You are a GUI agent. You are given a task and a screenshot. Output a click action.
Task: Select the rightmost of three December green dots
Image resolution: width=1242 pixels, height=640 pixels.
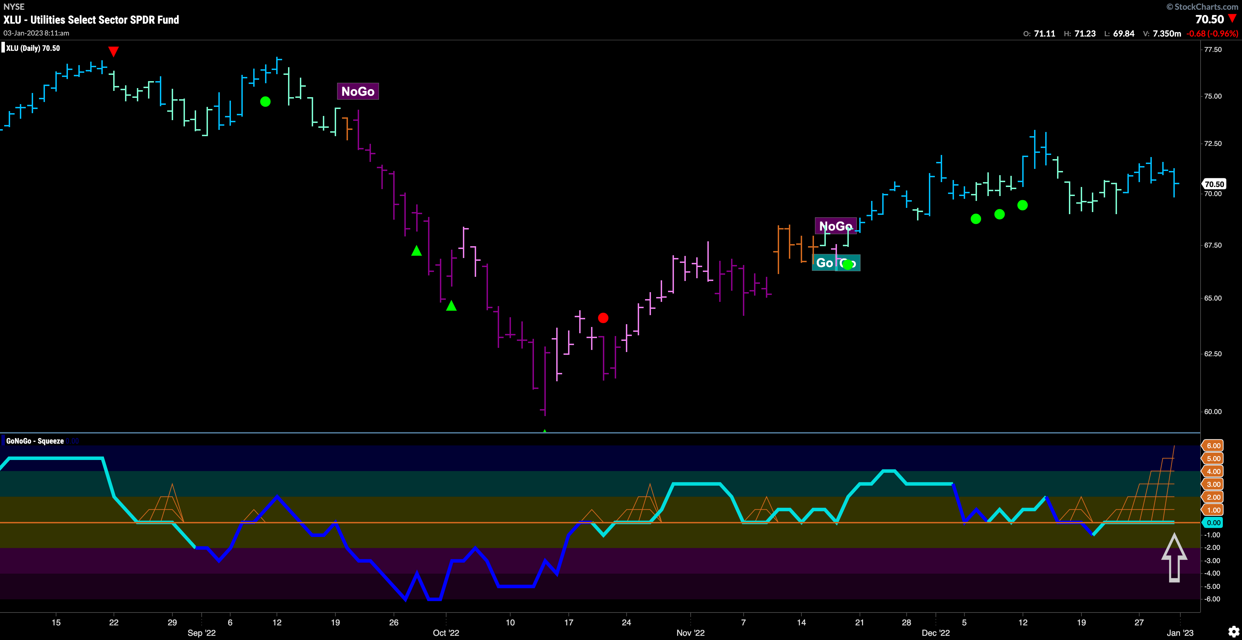[1023, 205]
